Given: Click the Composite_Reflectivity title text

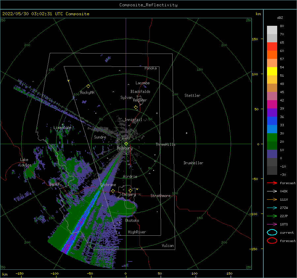Looking at the screenshot, I should 148,5.
